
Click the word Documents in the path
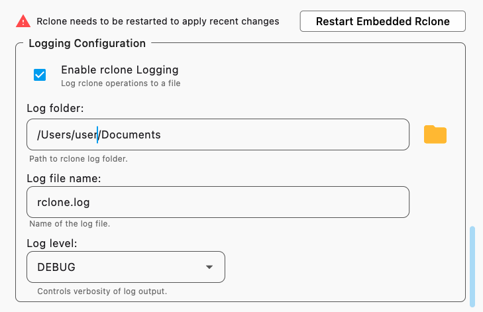pyautogui.click(x=131, y=134)
